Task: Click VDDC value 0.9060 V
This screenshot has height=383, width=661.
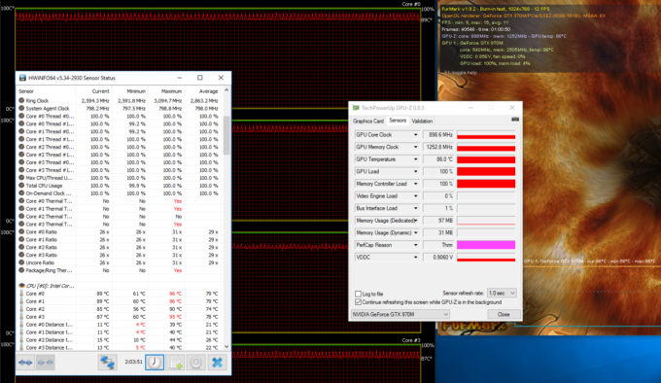Action: (x=438, y=257)
